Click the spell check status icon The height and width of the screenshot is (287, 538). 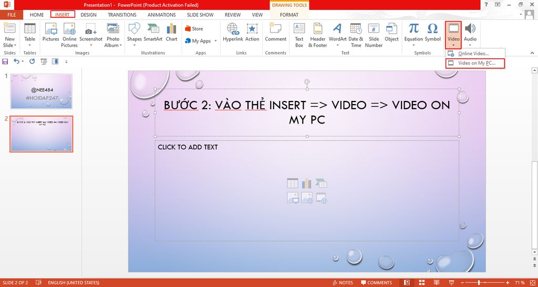coord(38,283)
